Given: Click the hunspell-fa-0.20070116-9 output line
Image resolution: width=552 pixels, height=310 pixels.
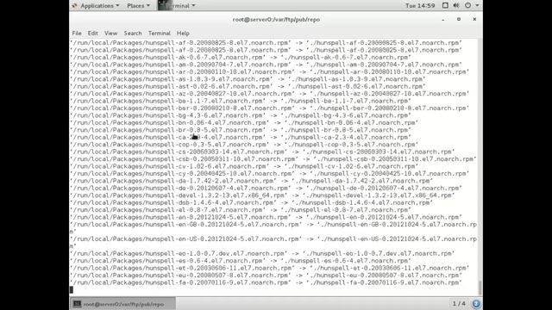Looking at the screenshot, I should coord(266,282).
